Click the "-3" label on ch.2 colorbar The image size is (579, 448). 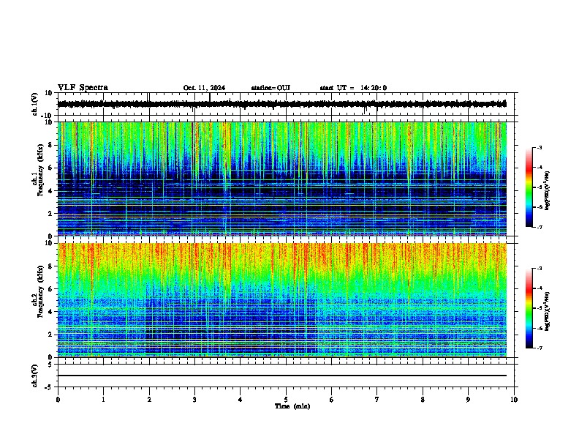point(539,269)
